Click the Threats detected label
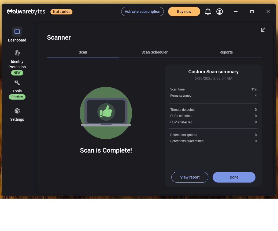This screenshot has height=231, width=278. (182, 110)
